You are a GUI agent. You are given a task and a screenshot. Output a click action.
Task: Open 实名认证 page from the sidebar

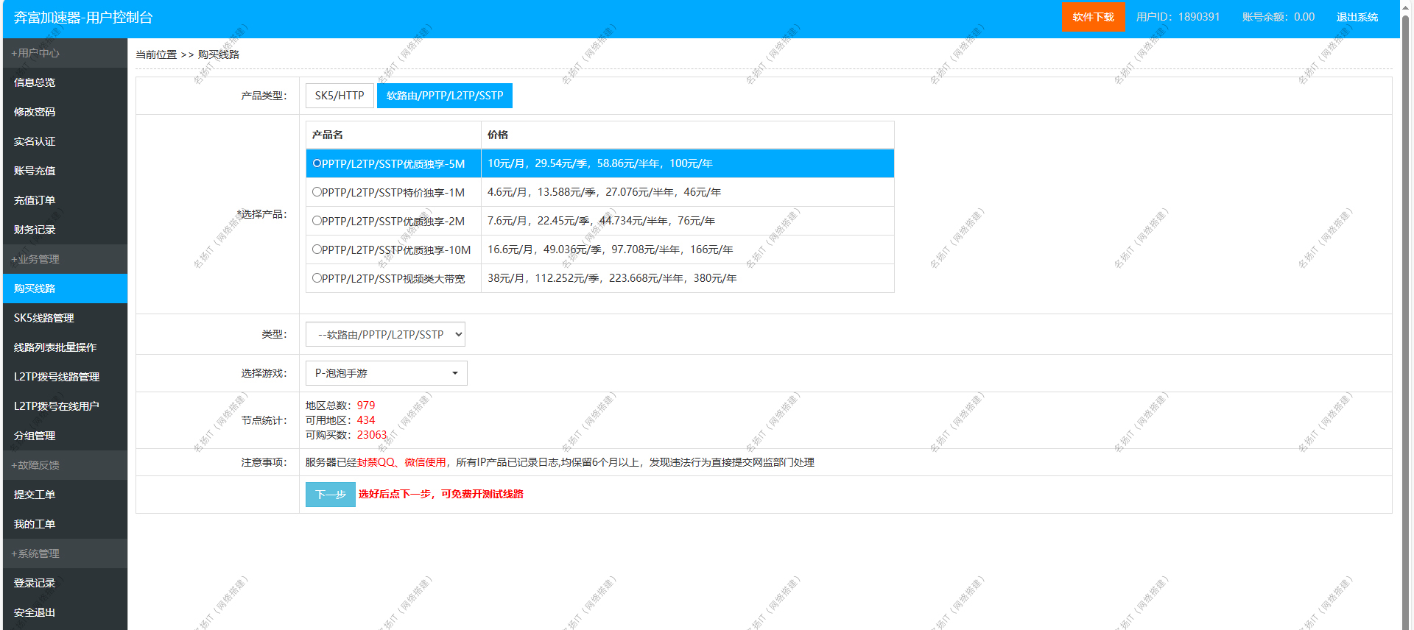[35, 141]
